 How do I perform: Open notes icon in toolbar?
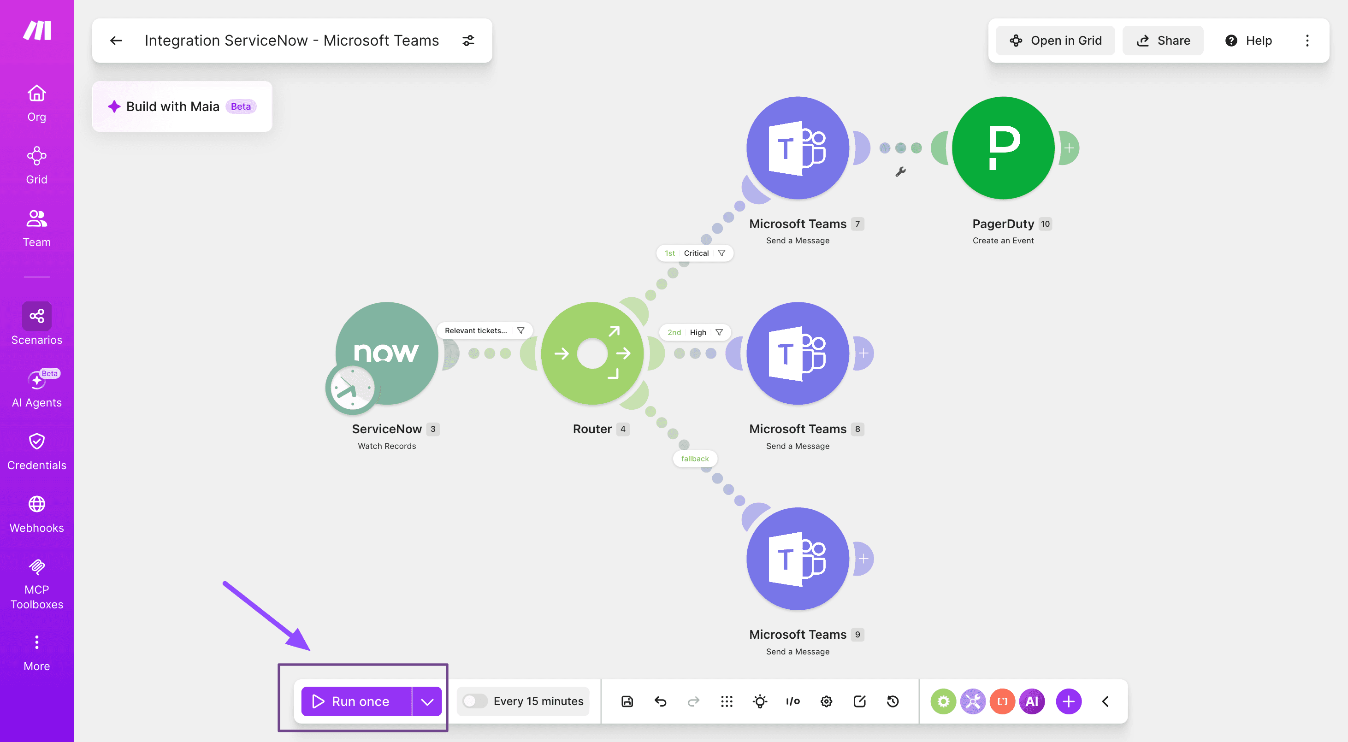[859, 701]
